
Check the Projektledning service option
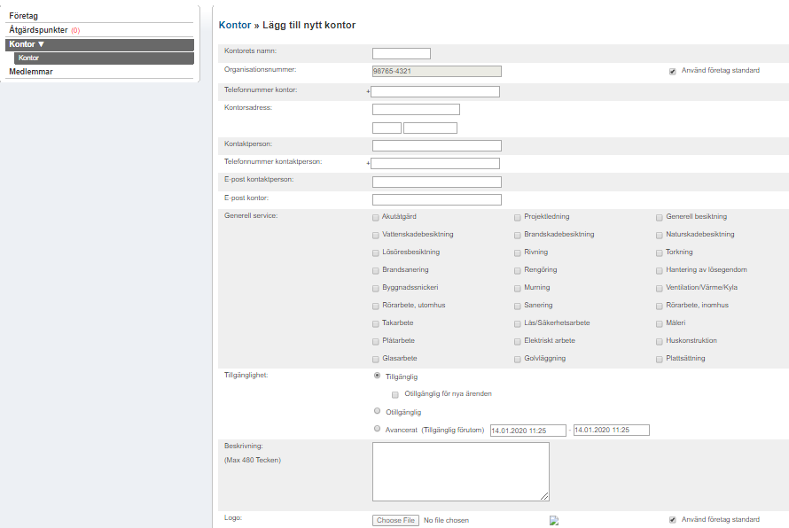pos(518,217)
